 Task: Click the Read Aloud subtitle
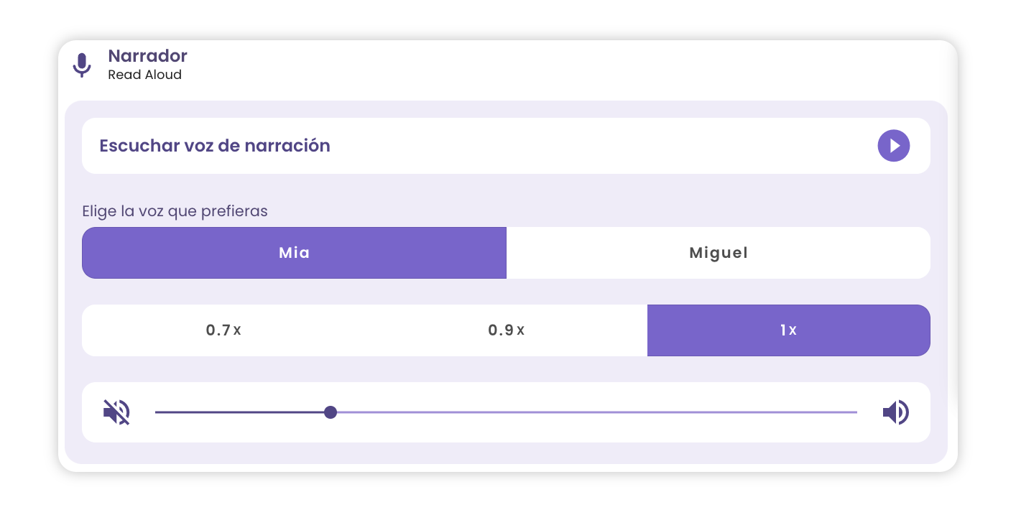(x=144, y=75)
